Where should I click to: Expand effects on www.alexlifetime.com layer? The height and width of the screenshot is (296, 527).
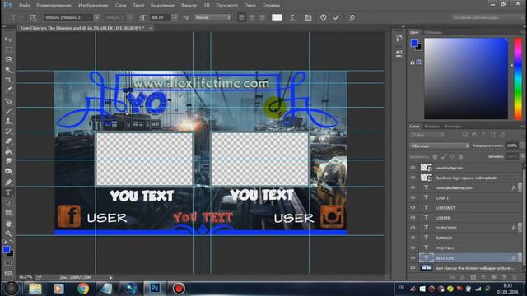pos(520,187)
